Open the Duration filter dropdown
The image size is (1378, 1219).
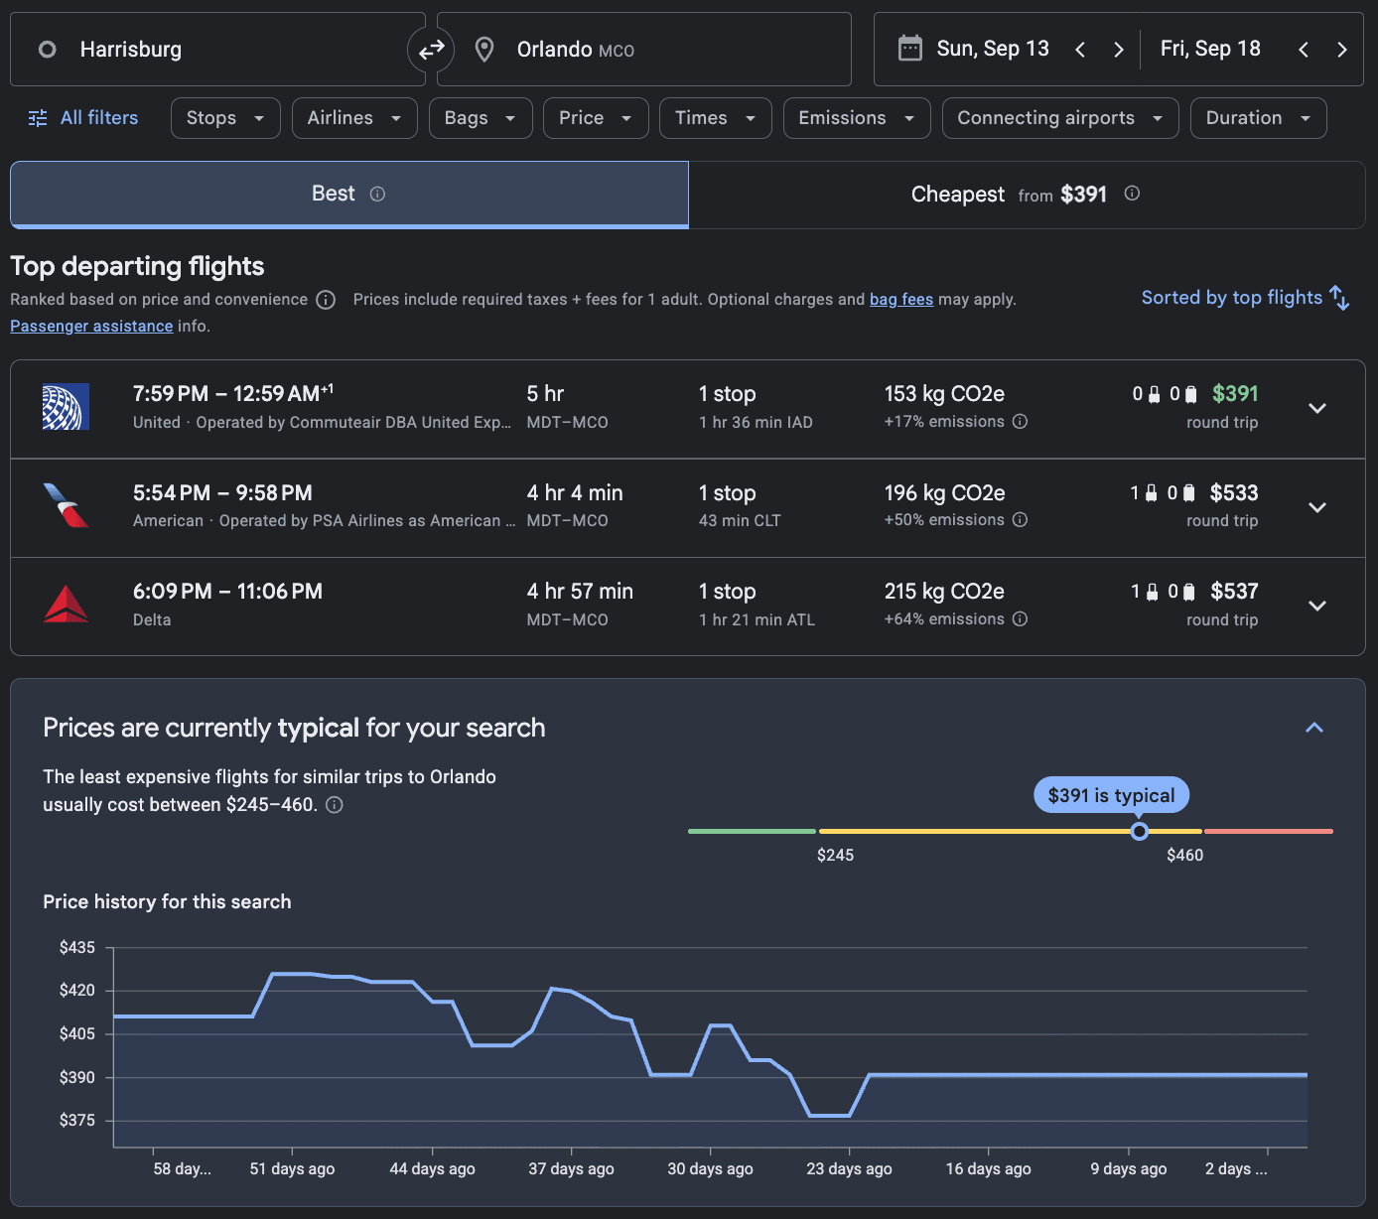click(1259, 118)
